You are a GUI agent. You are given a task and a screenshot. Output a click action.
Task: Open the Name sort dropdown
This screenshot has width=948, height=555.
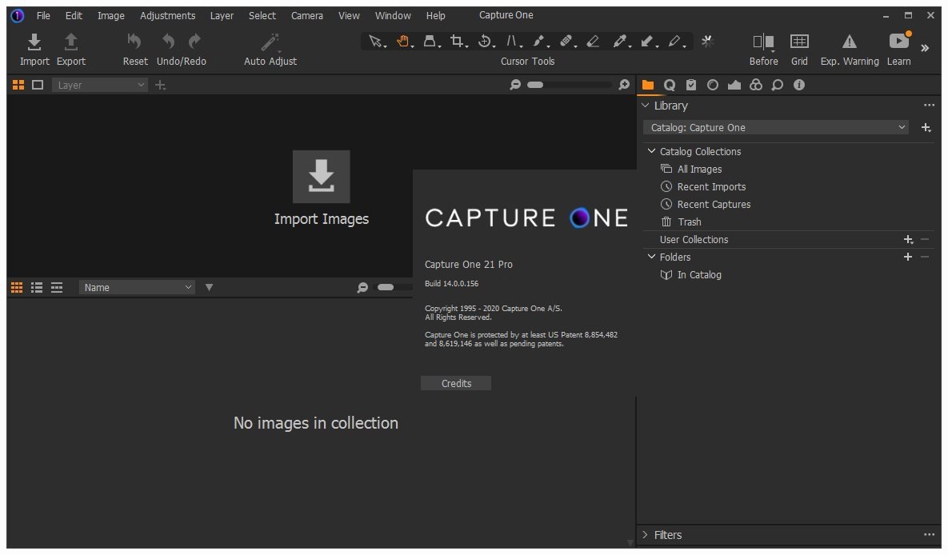click(x=137, y=287)
